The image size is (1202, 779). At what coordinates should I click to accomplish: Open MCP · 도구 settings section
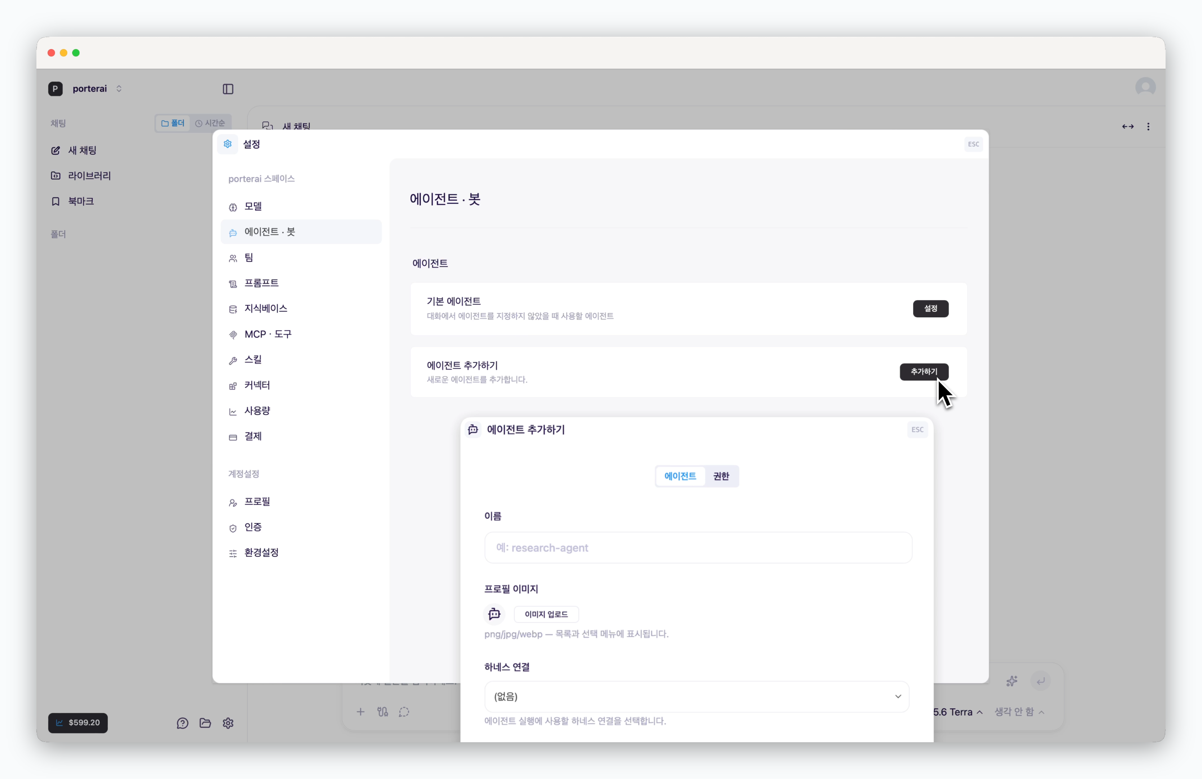301,334
